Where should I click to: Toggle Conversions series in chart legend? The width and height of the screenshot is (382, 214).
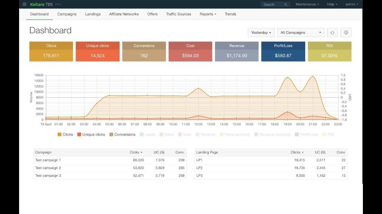122,135
